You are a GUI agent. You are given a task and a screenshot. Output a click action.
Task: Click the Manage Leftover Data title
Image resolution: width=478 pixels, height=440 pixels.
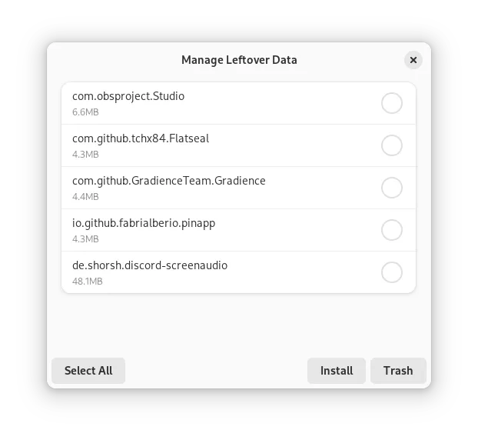[239, 60]
